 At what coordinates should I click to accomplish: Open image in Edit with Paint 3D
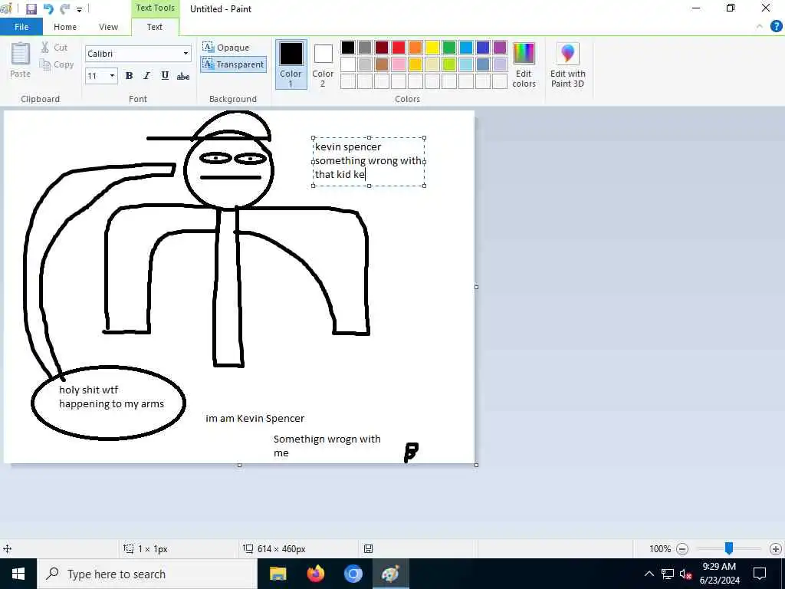tap(568, 64)
